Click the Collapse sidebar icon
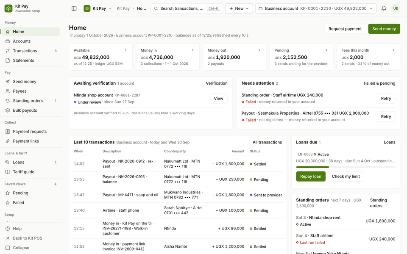 [8, 248]
